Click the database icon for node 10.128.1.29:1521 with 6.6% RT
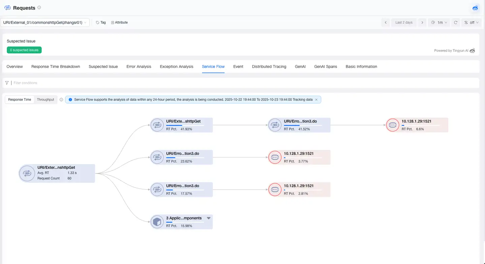The width and height of the screenshot is (485, 264). click(x=393, y=125)
